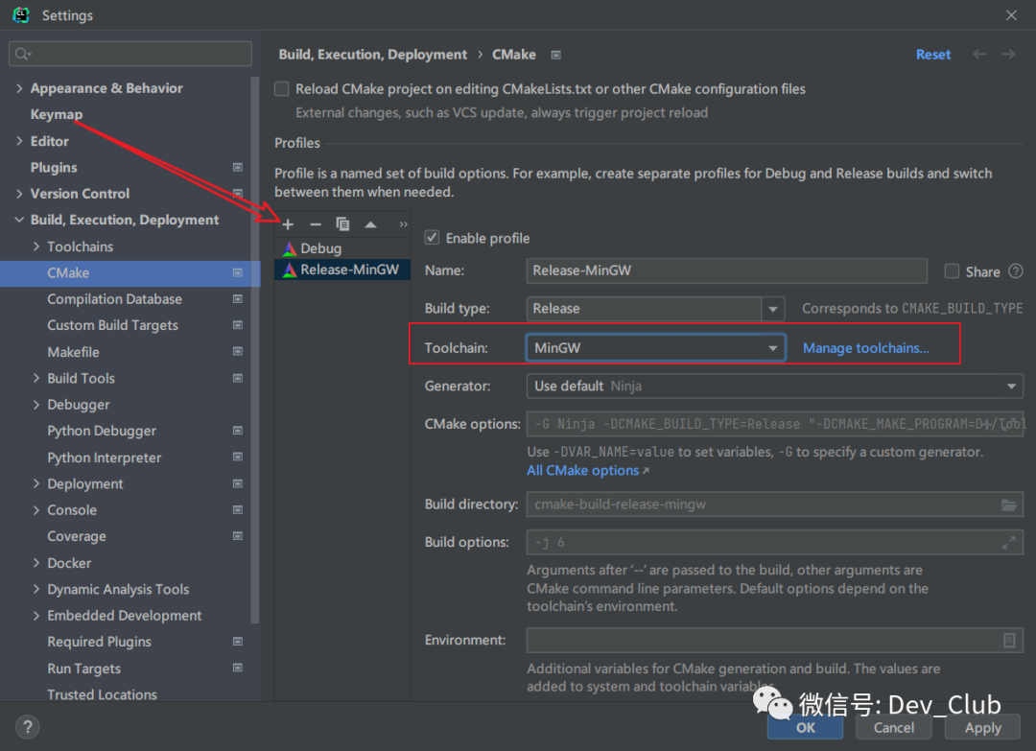1036x751 pixels.
Task: Click the project icon next to Coverage
Action: pyautogui.click(x=238, y=536)
